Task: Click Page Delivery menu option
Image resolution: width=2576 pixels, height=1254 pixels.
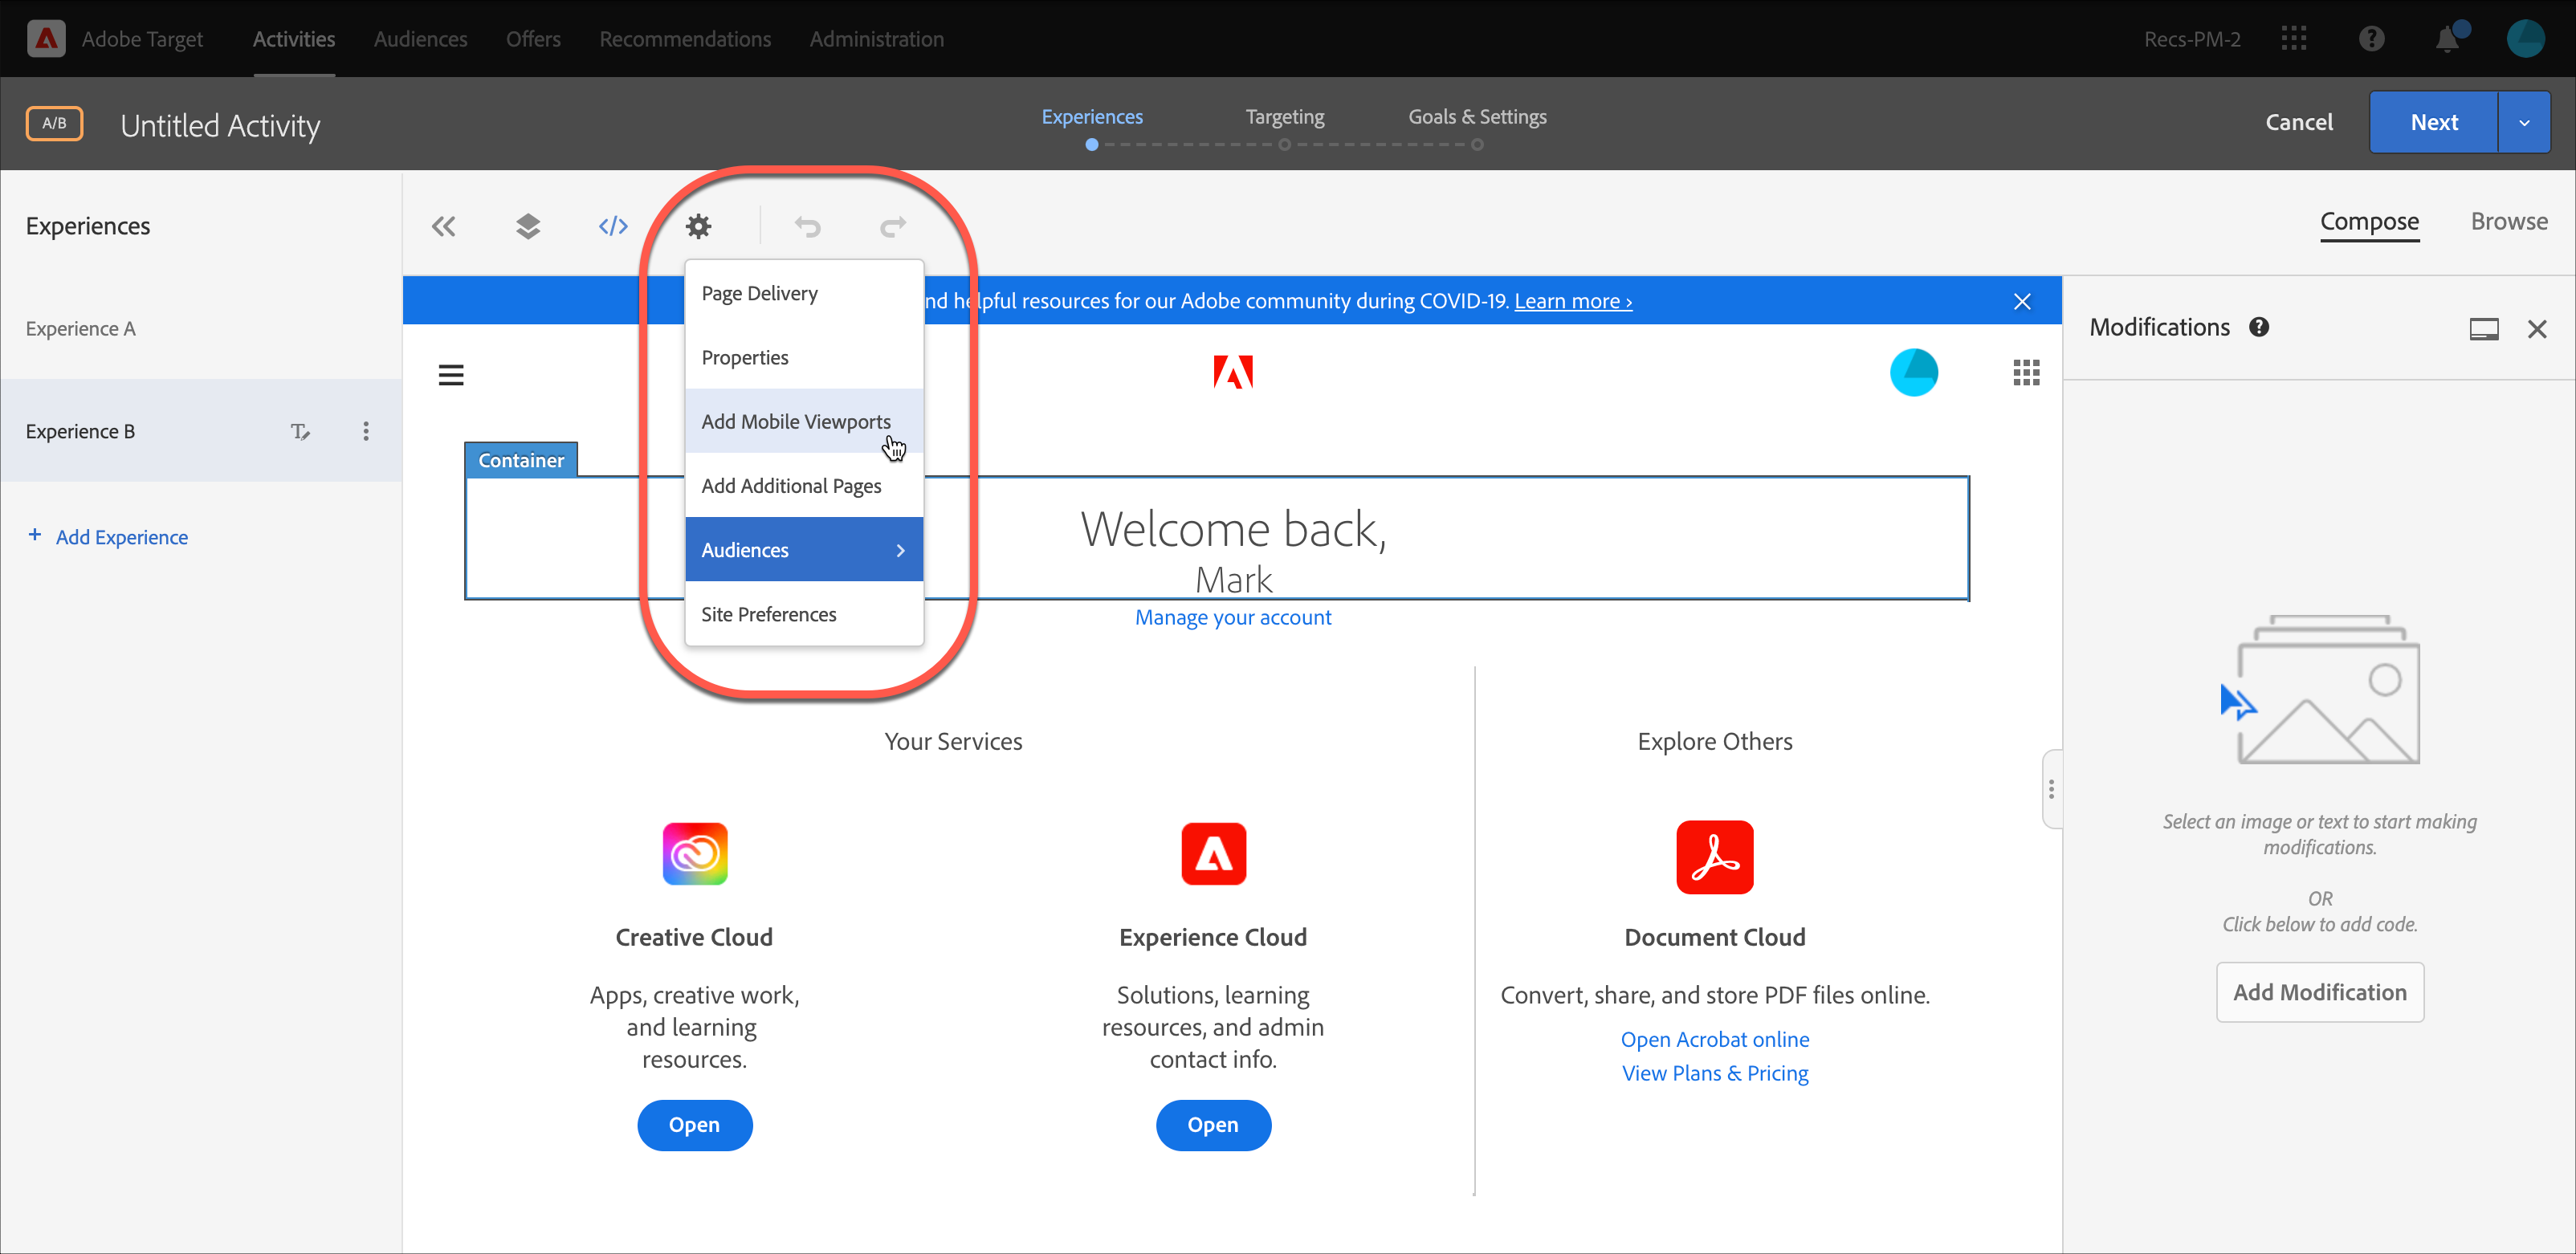Action: [x=759, y=292]
